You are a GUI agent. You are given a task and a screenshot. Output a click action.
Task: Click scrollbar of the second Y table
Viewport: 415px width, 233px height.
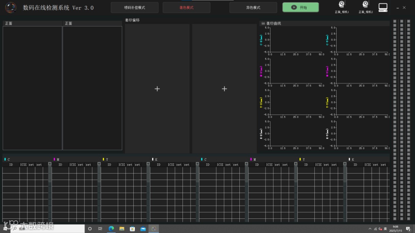[x=345, y=192]
